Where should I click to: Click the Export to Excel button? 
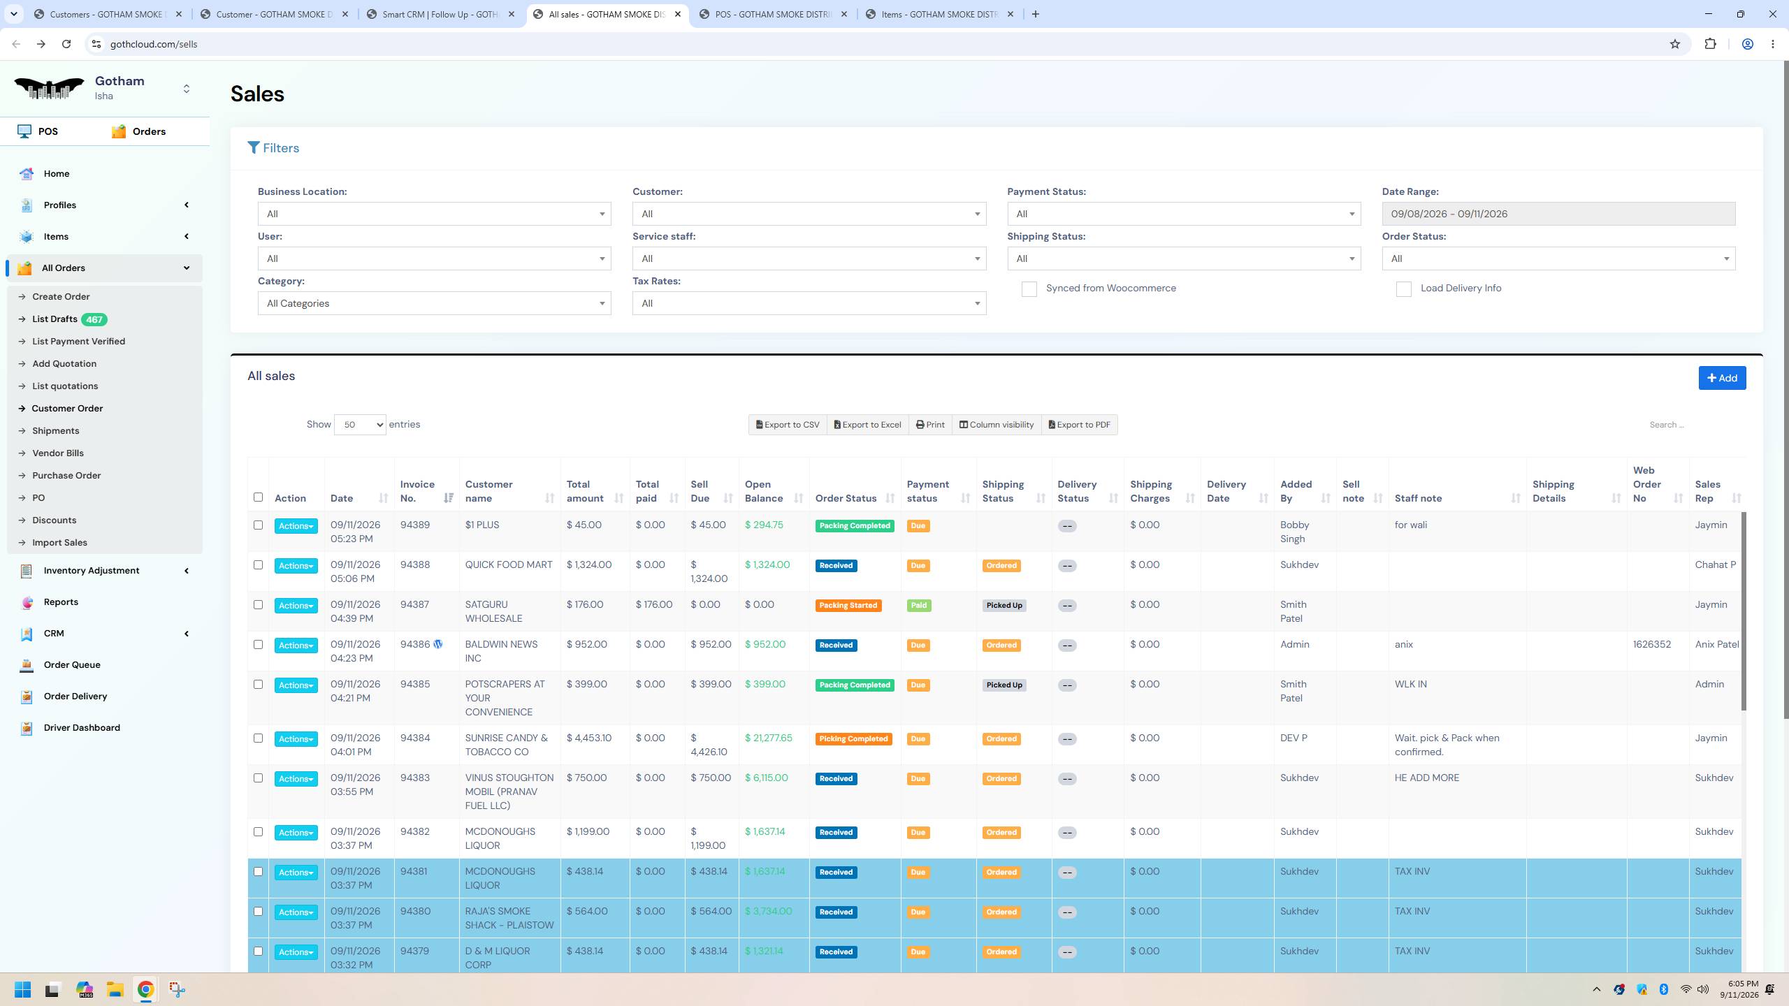(867, 425)
